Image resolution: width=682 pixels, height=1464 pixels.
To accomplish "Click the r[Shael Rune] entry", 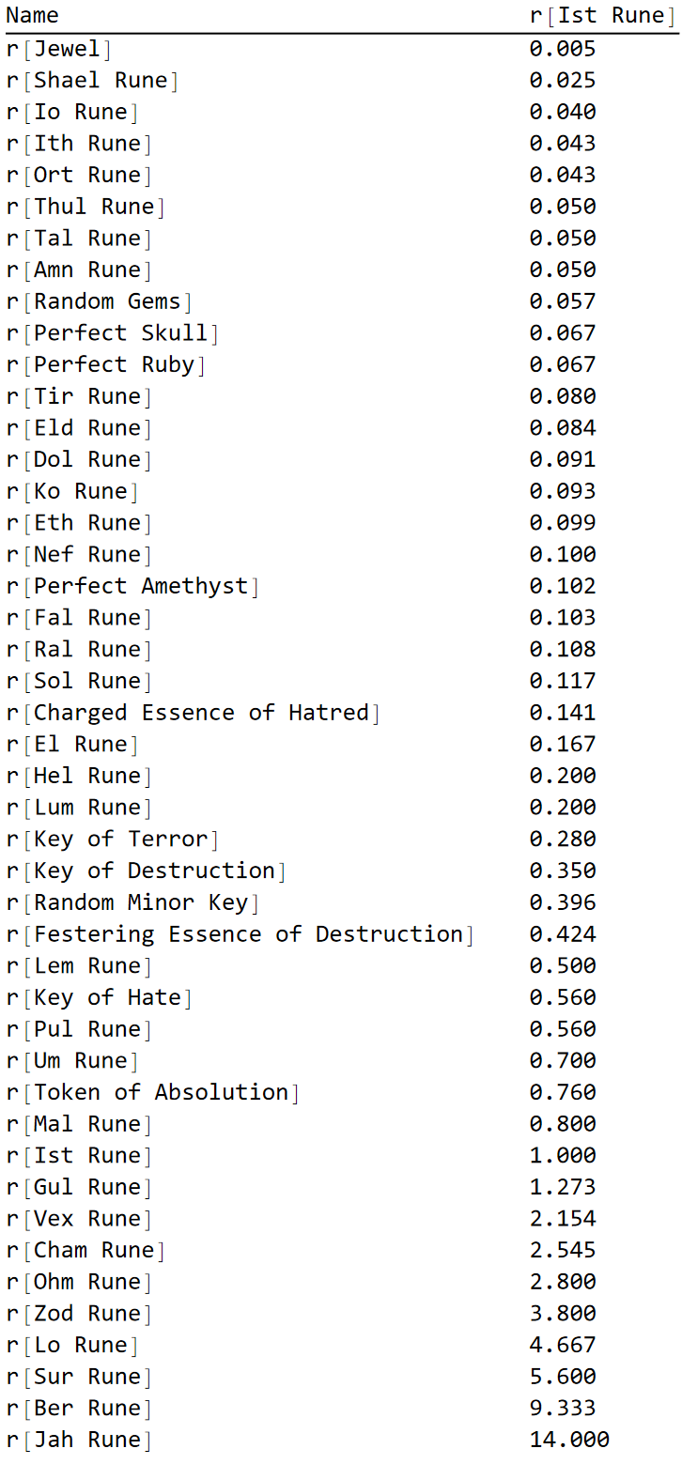I will tap(92, 81).
